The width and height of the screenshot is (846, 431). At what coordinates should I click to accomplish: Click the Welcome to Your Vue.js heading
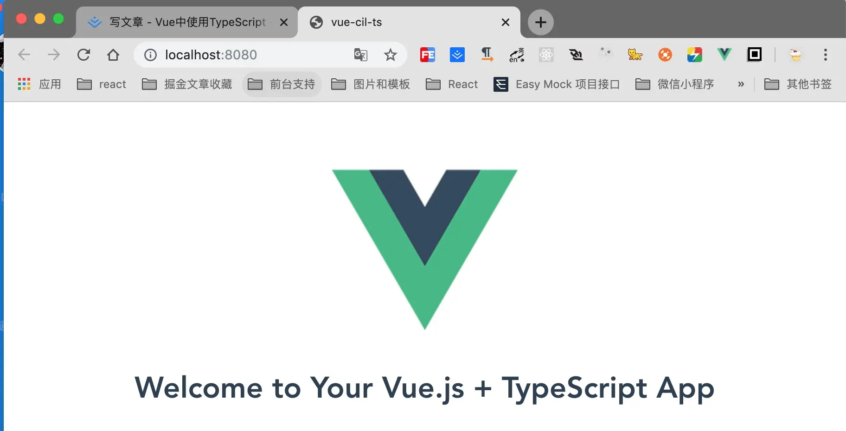tap(424, 388)
